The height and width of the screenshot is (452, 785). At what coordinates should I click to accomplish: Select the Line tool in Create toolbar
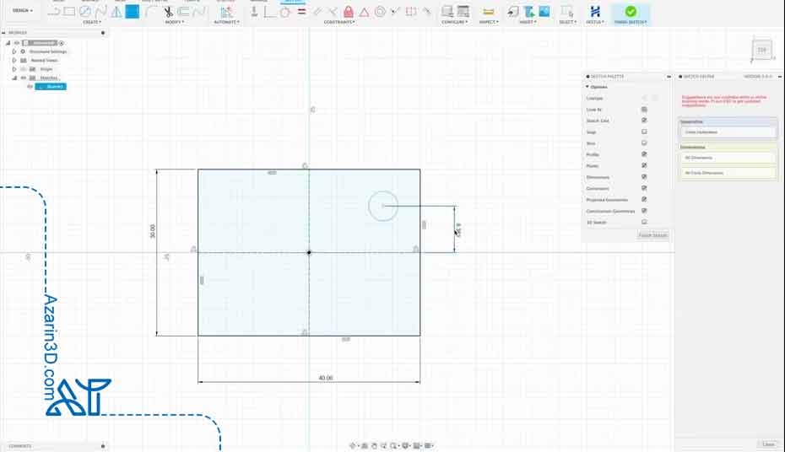(x=54, y=12)
